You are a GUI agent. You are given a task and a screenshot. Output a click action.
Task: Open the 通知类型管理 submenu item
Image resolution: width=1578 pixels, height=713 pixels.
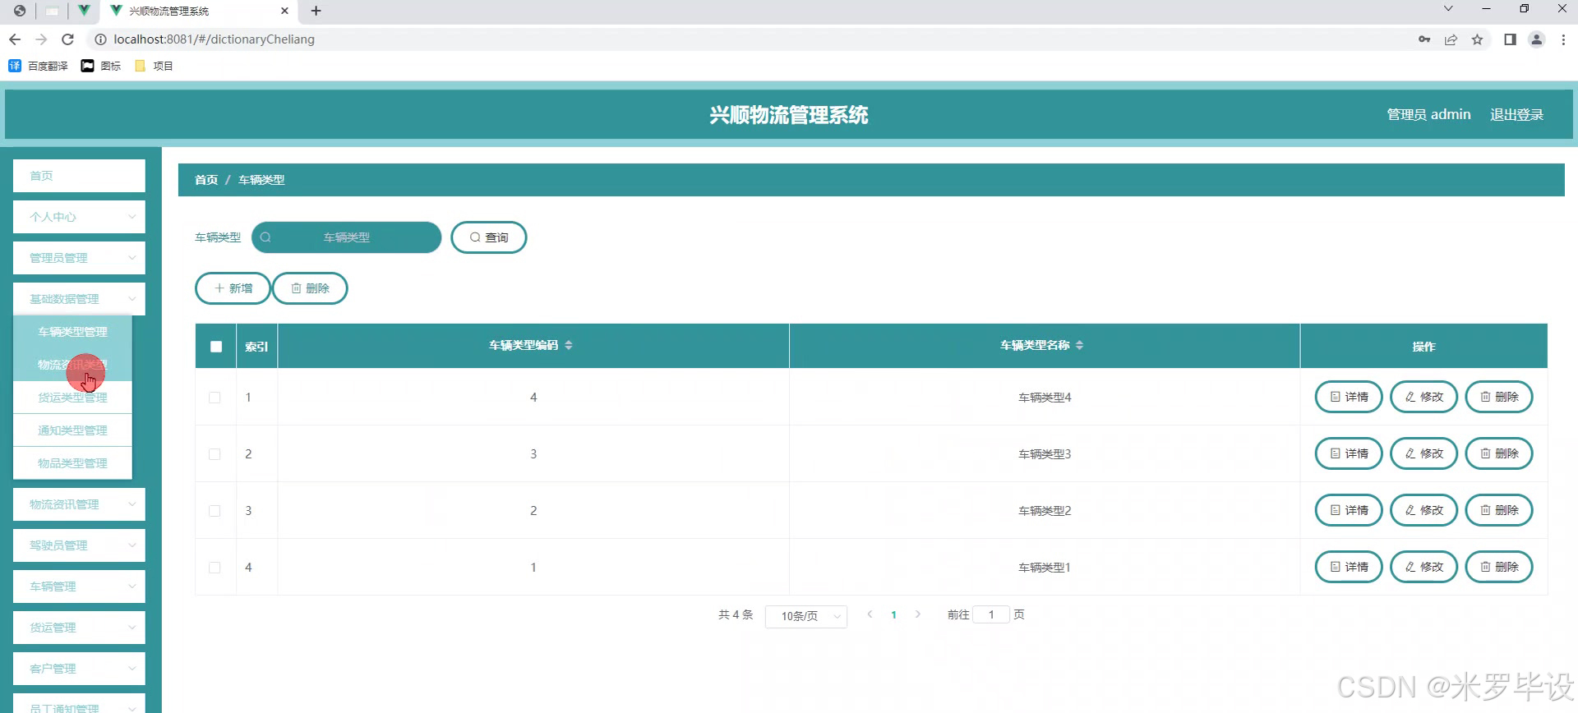coord(72,430)
